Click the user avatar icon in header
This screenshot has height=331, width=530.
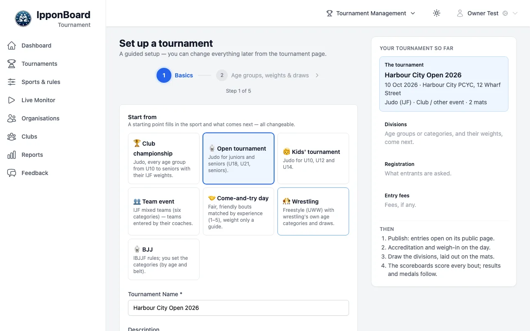[460, 13]
